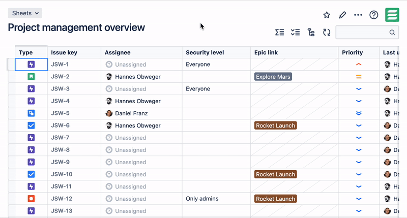
Task: Click the medium priority icon for JSW-2
Action: (359, 76)
